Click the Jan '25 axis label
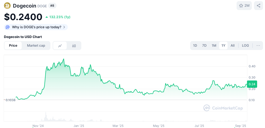Image resolution: width=265 pixels, height=128 pixels. pos(78,126)
